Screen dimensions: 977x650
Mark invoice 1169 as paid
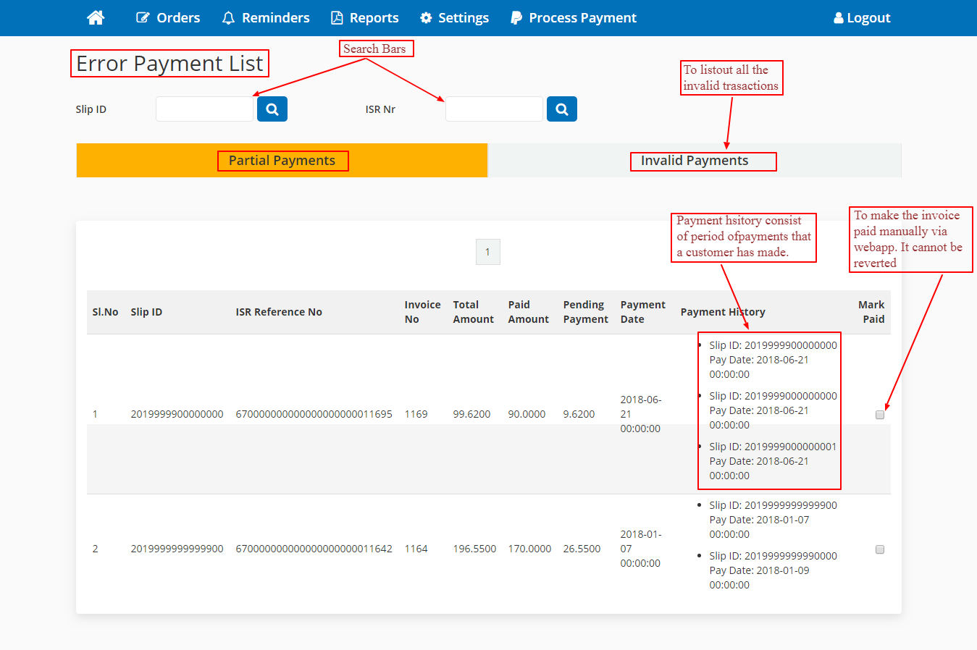[880, 415]
